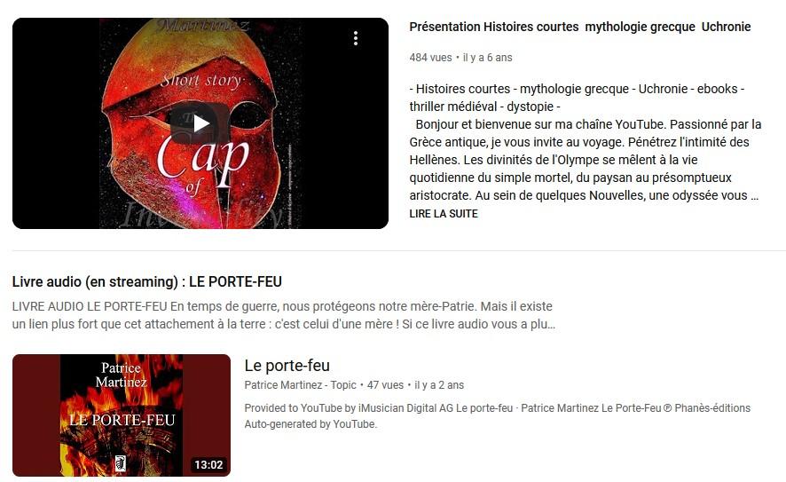
Task: Click the 13:02 duration badge
Action: [x=208, y=465]
